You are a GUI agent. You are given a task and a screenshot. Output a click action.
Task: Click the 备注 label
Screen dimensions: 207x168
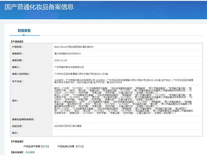(x=15, y=133)
